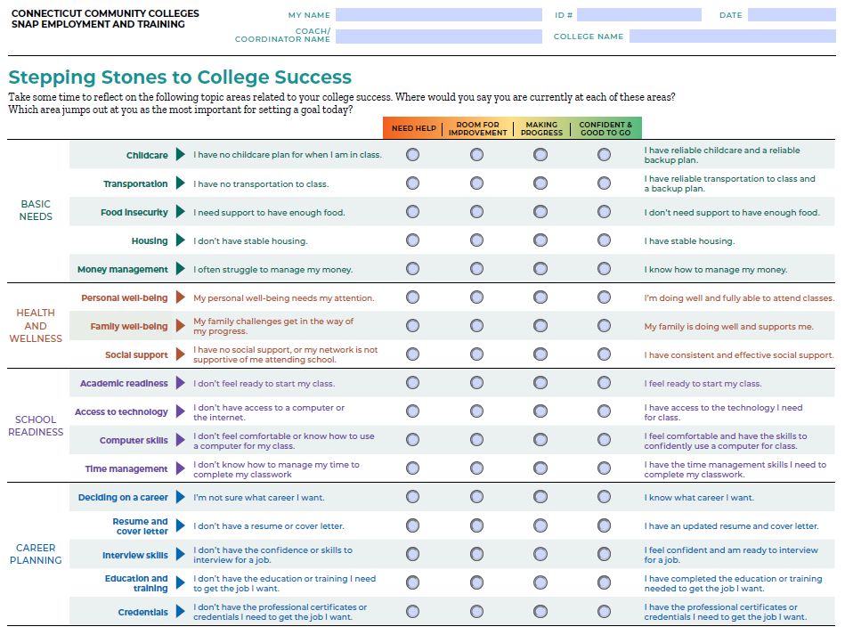Viewport: 845px width, 635px height.
Task: Select Need Help for Transportation
Action: 413,183
